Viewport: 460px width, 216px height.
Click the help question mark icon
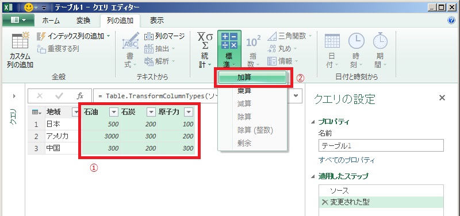(x=451, y=20)
